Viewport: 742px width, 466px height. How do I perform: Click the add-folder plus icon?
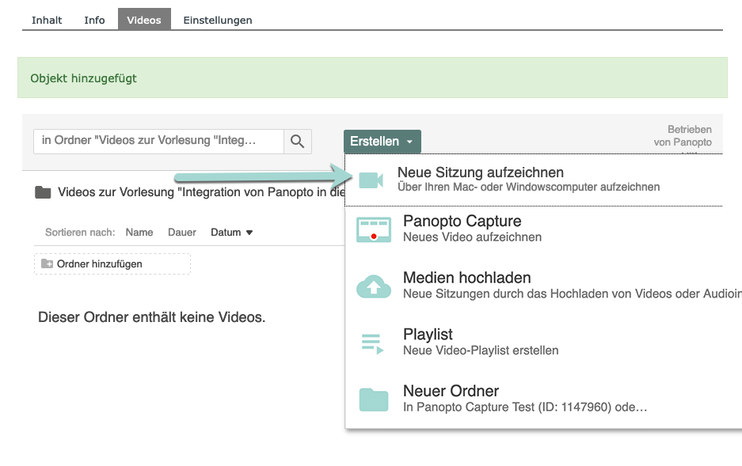pyautogui.click(x=47, y=263)
